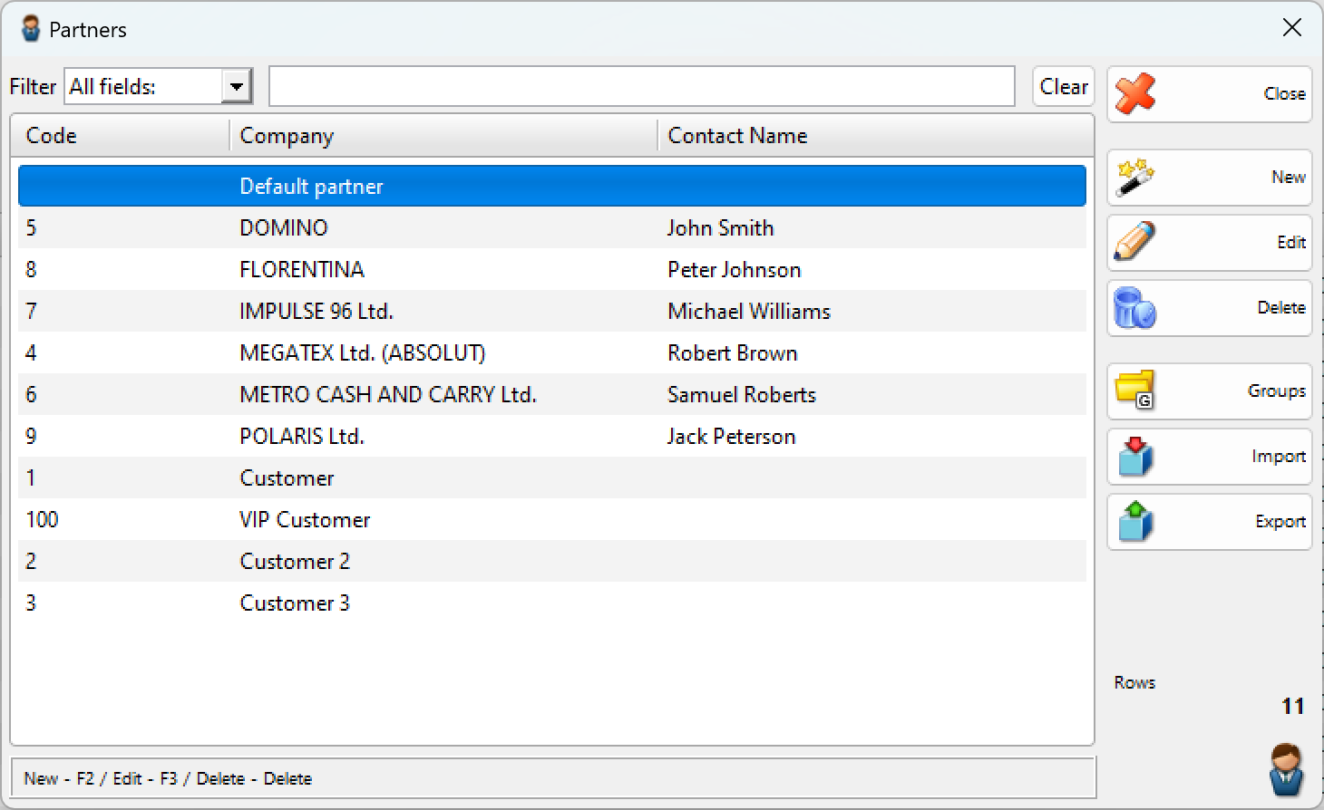Viewport: 1324px width, 810px height.
Task: Click the recycle bin Delete icon
Action: pos(1134,308)
